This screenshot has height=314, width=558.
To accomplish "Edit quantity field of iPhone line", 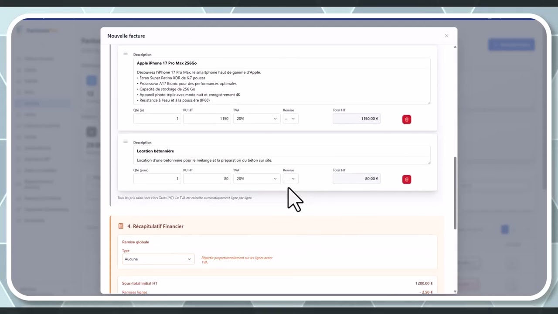I will pyautogui.click(x=157, y=119).
